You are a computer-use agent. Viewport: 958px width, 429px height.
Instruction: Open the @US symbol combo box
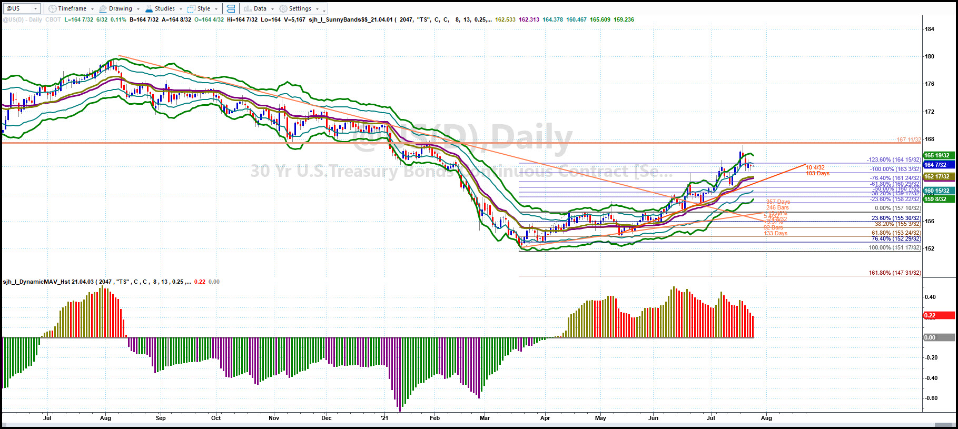[x=22, y=8]
